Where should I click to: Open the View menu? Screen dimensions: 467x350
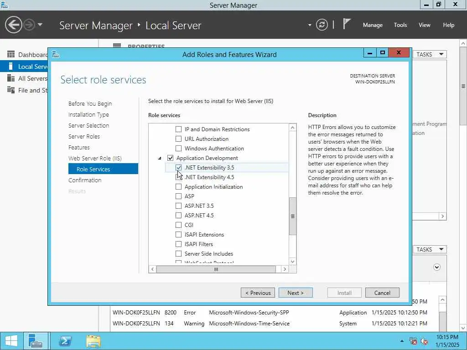[x=425, y=25]
